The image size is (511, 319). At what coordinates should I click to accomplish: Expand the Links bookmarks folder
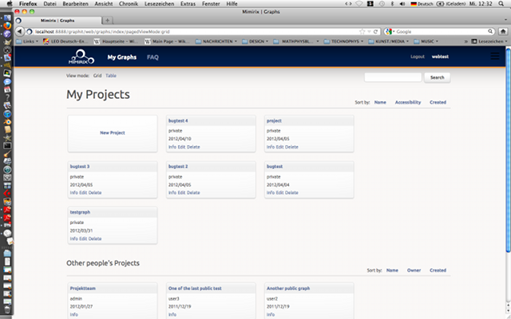pos(27,41)
